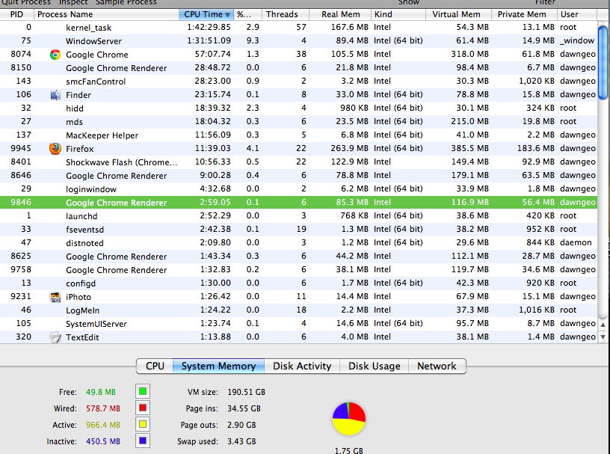Image resolution: width=610 pixels, height=454 pixels.
Task: Sort by the PID column header
Action: [16, 14]
